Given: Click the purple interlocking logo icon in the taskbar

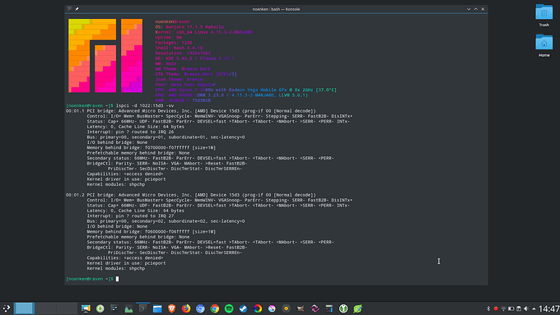Looking at the screenshot, I should pos(315,308).
